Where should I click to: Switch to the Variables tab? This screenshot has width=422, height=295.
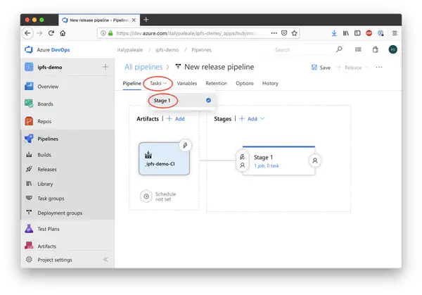pyautogui.click(x=187, y=83)
